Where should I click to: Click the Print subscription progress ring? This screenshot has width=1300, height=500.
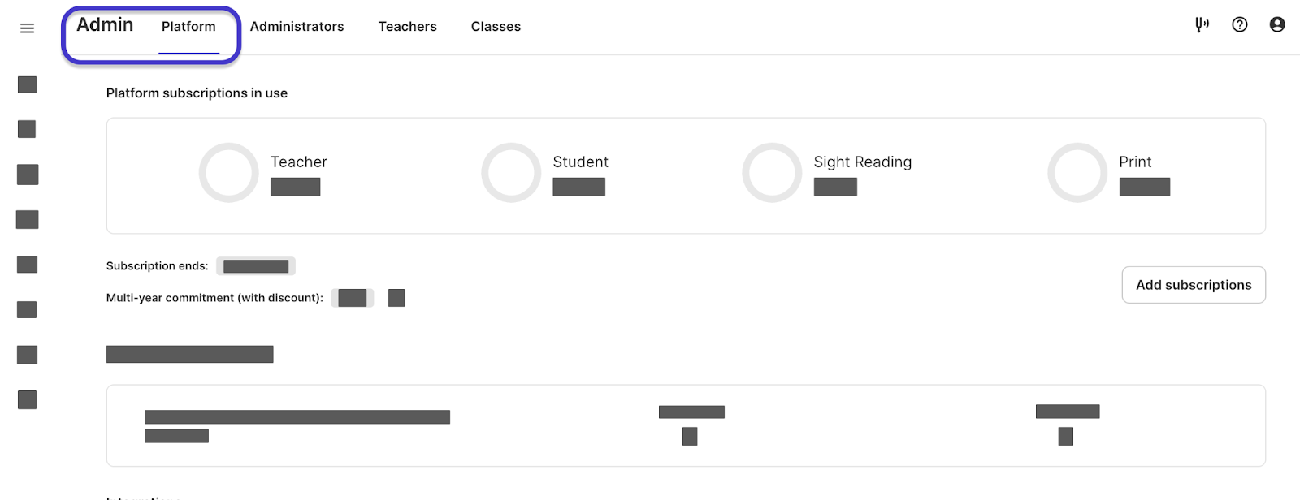pyautogui.click(x=1077, y=172)
